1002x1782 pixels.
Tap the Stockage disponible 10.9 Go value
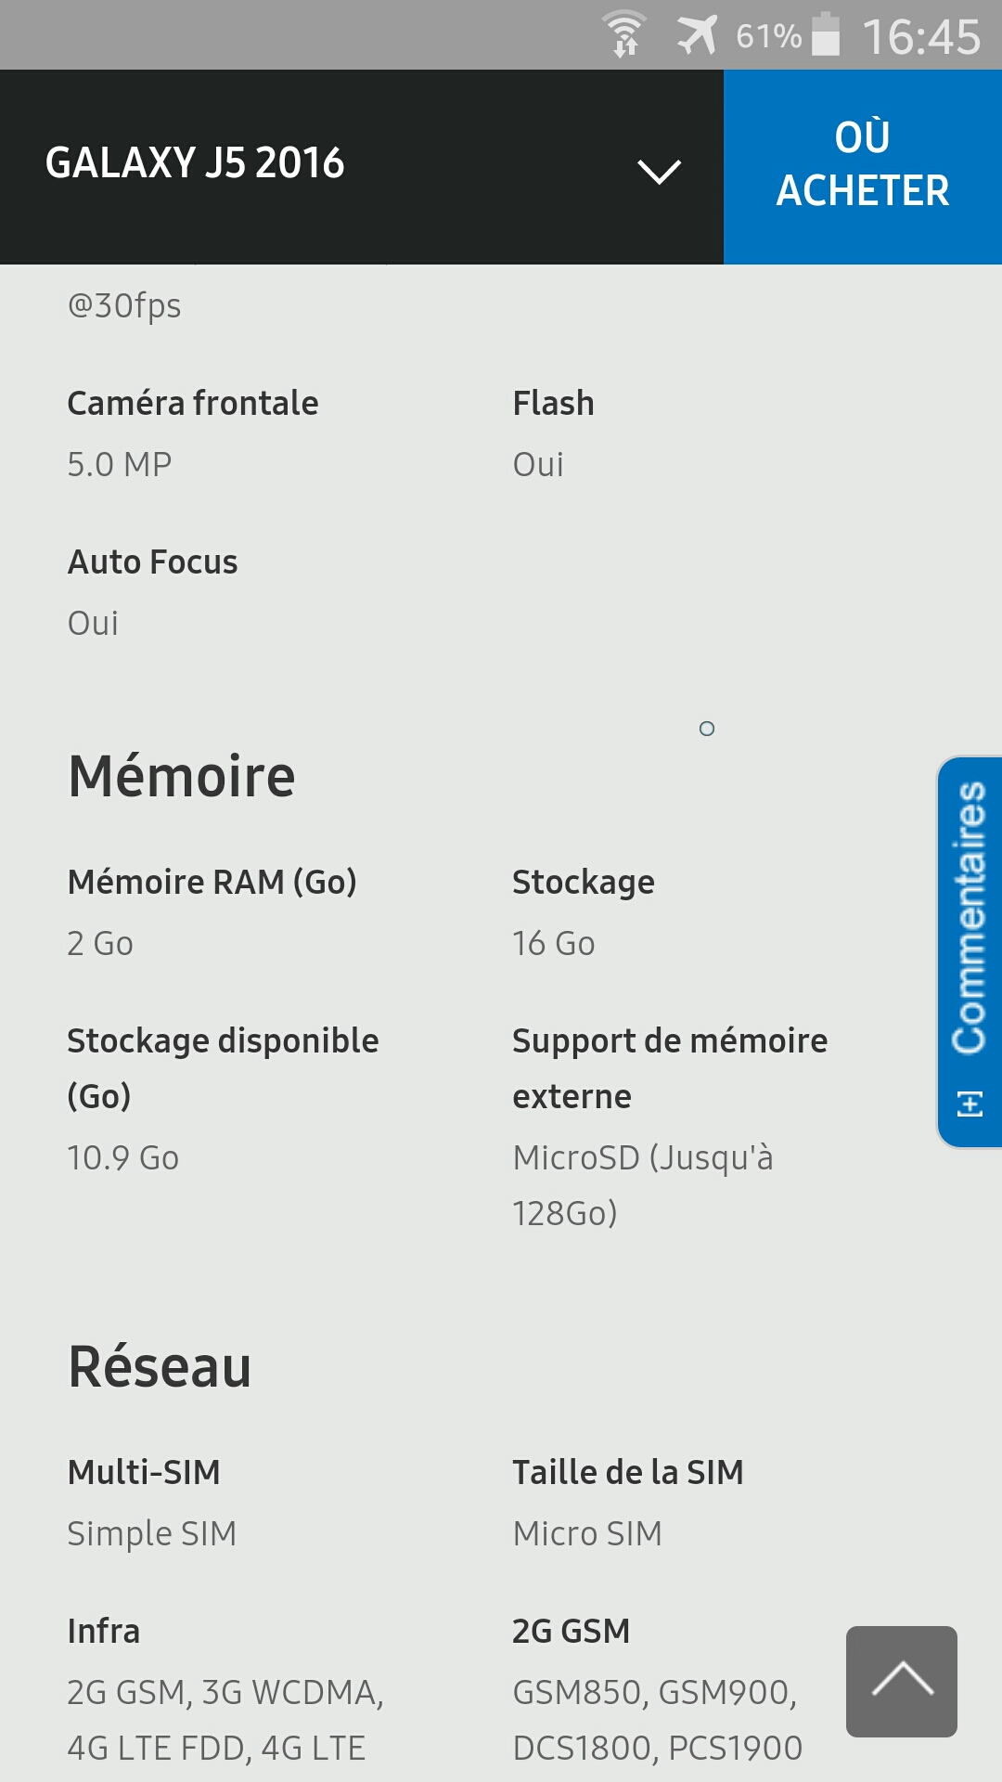coord(122,1156)
